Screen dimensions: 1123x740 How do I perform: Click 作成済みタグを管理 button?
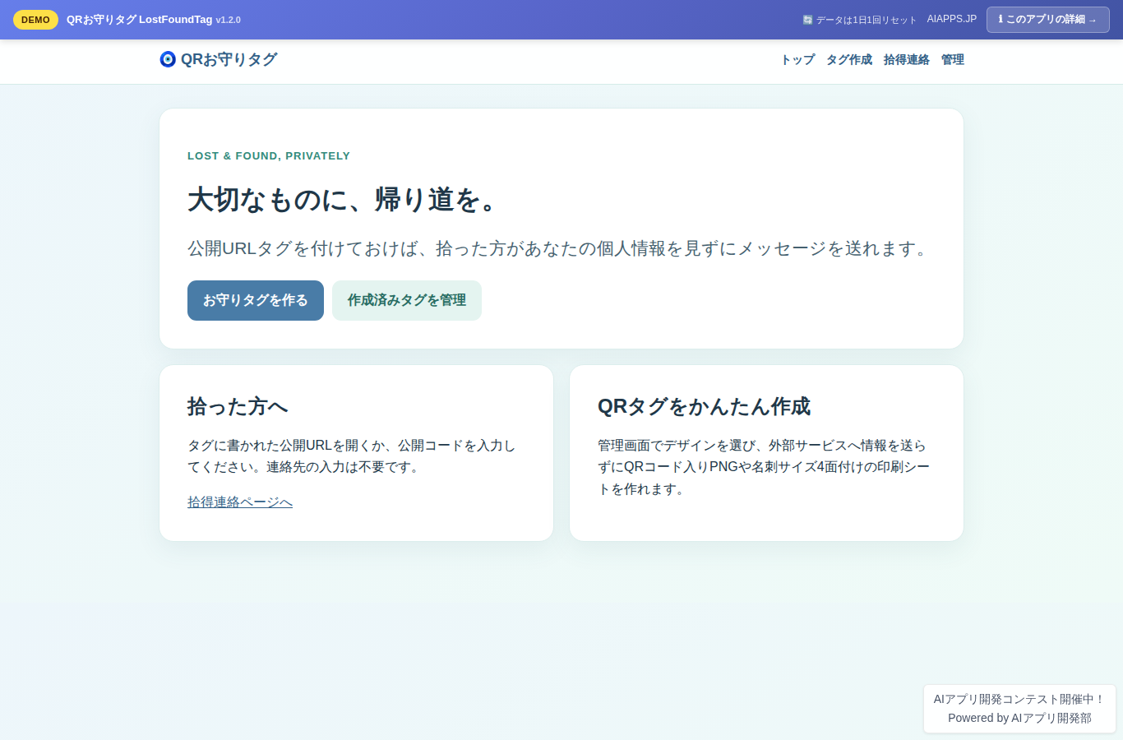[407, 300]
